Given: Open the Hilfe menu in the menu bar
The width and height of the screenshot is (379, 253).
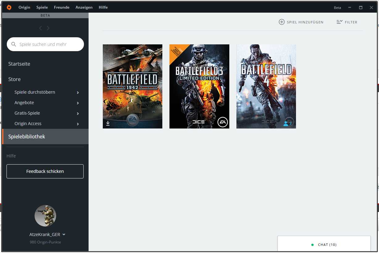Looking at the screenshot, I should tap(103, 7).
